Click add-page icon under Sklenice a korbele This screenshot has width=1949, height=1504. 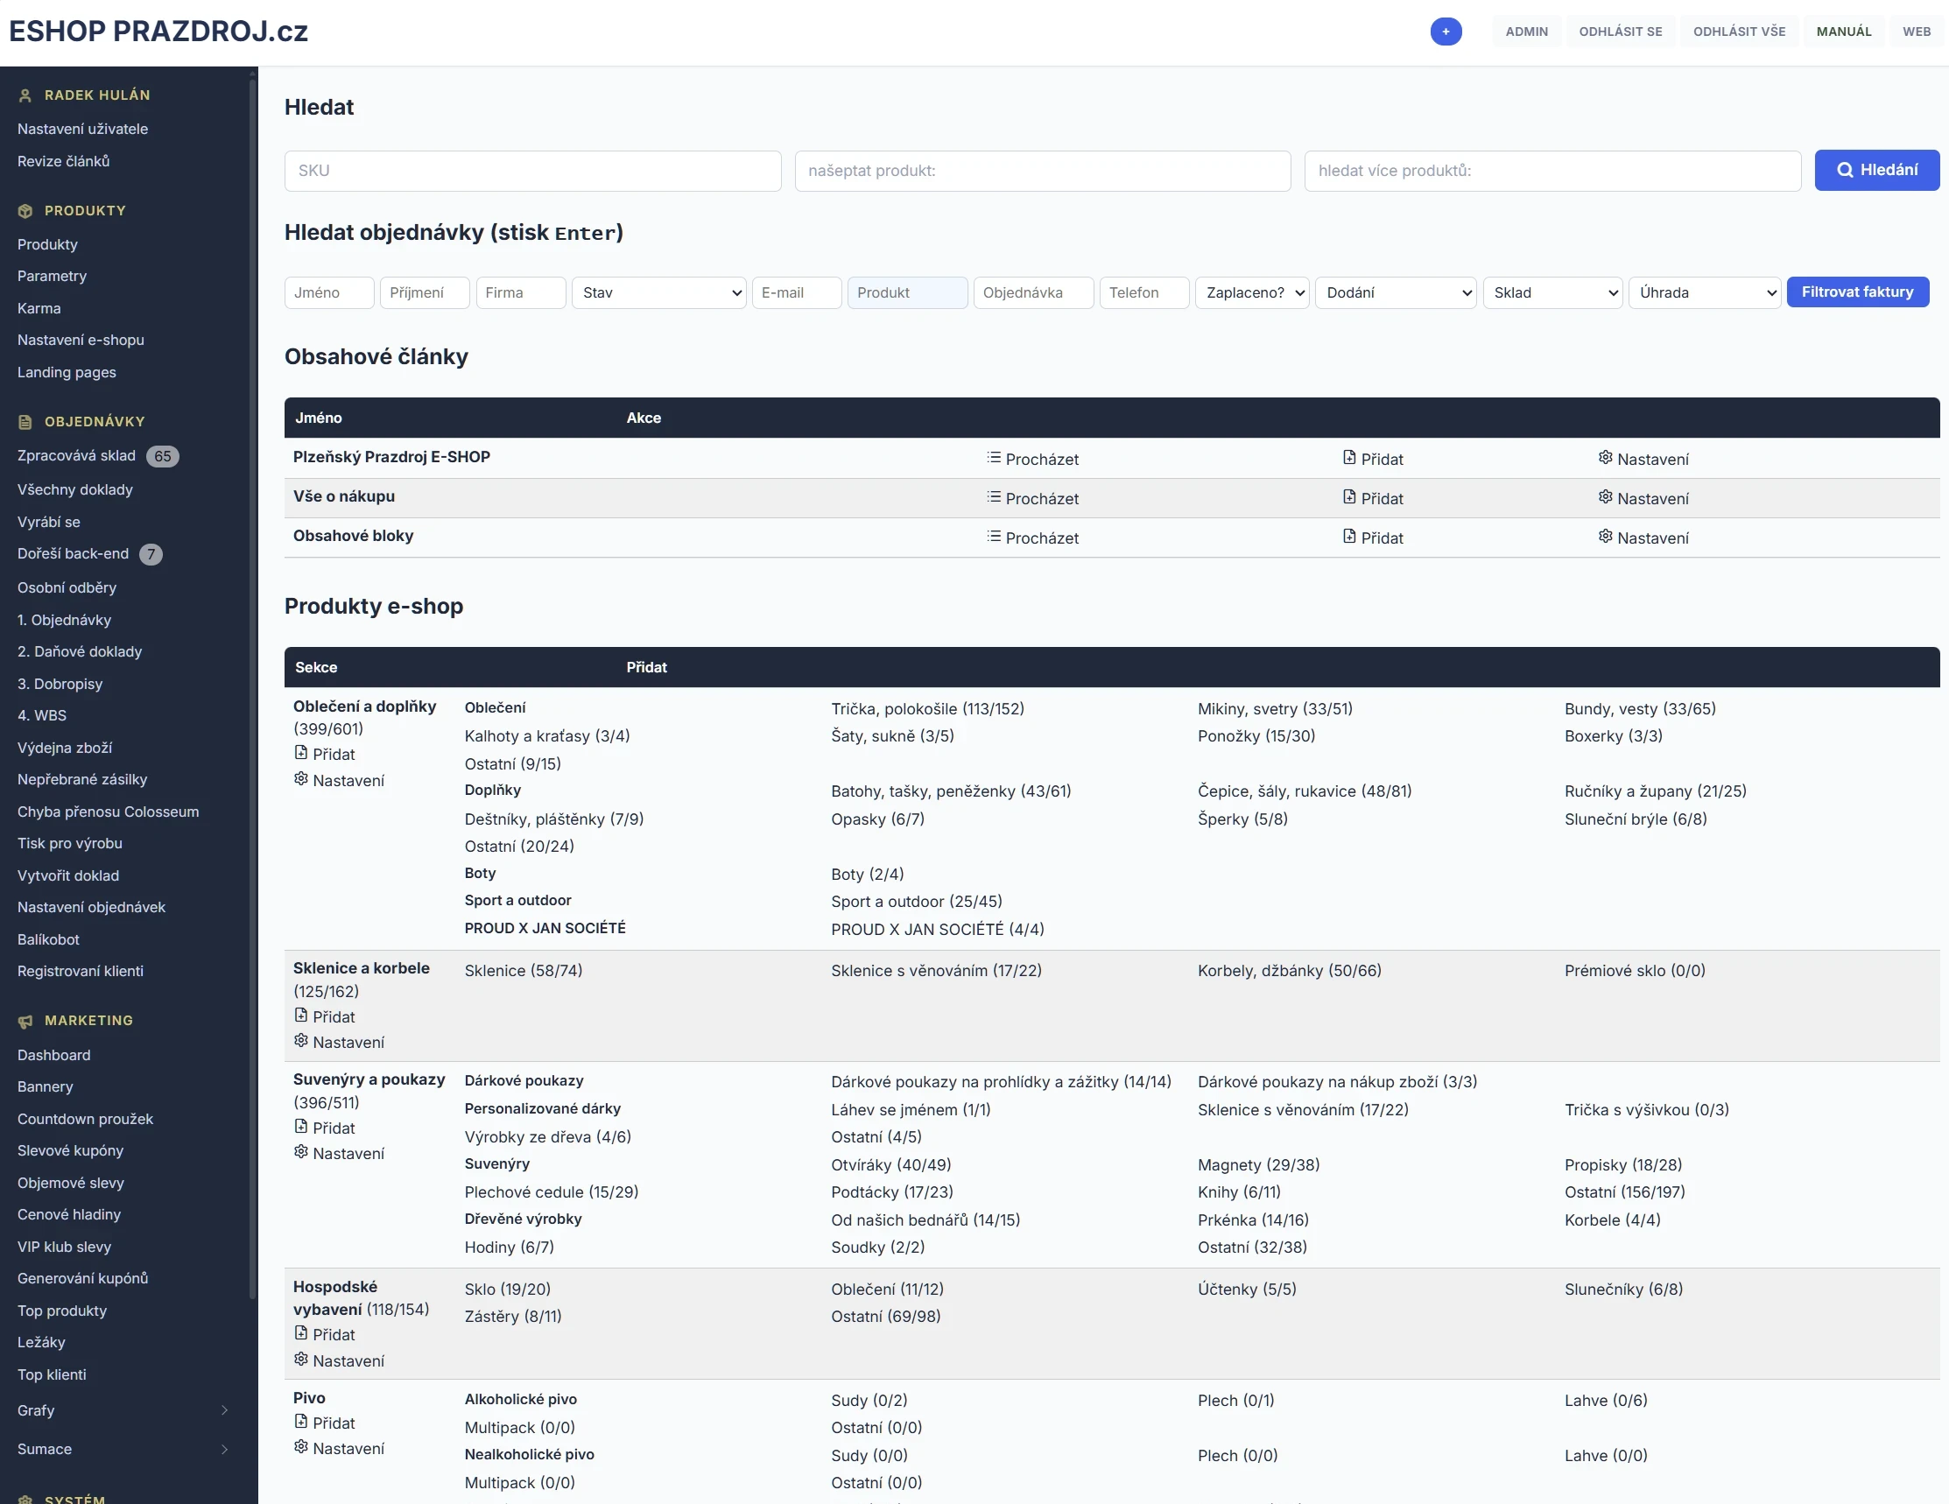[300, 1016]
